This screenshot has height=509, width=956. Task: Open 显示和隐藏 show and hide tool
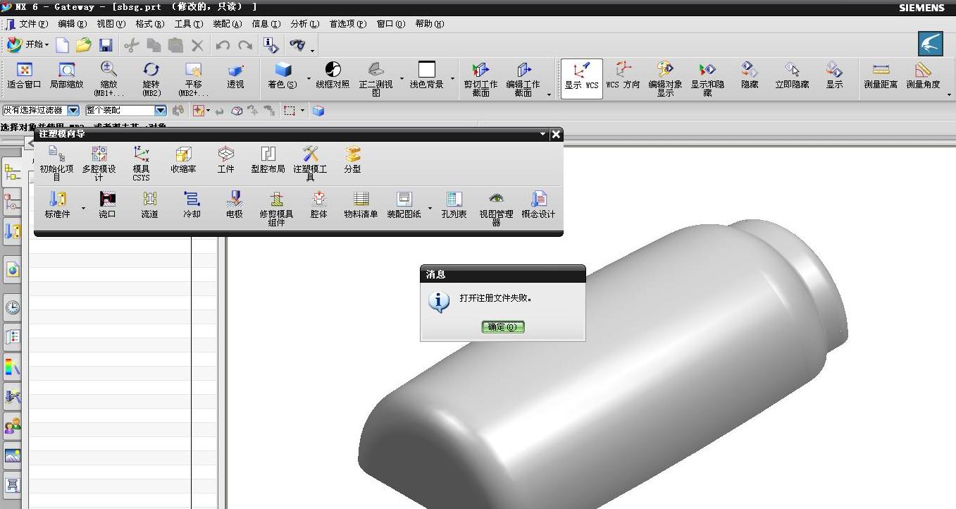[707, 79]
